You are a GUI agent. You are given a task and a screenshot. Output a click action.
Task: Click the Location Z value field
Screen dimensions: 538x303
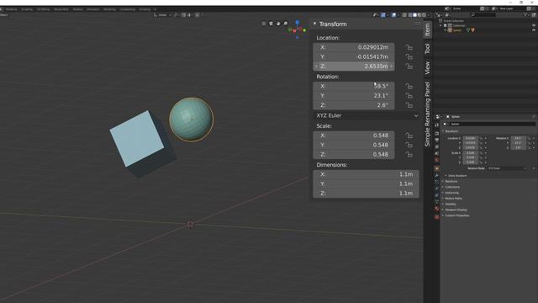tap(354, 66)
